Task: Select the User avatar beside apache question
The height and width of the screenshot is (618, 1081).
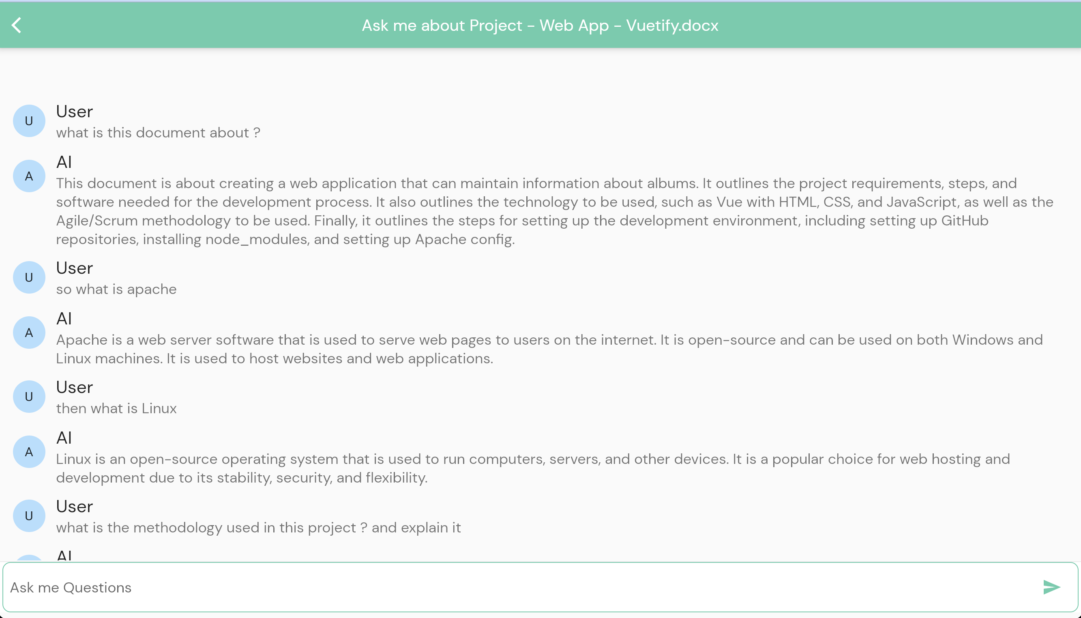Action: [x=29, y=278]
